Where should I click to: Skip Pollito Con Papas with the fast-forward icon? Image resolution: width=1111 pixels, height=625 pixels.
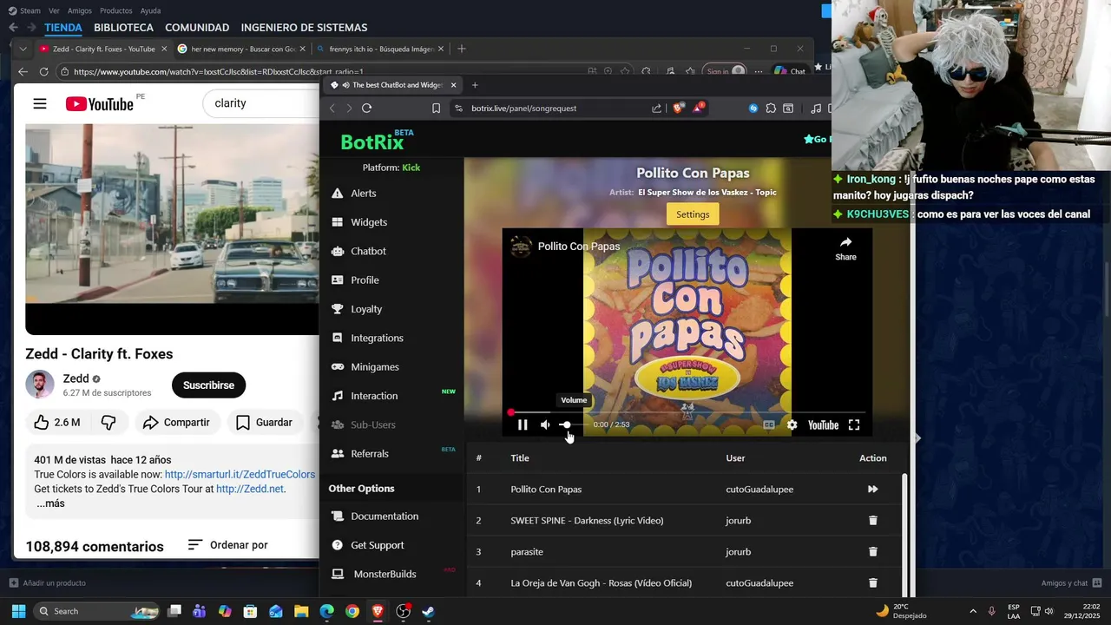click(872, 490)
